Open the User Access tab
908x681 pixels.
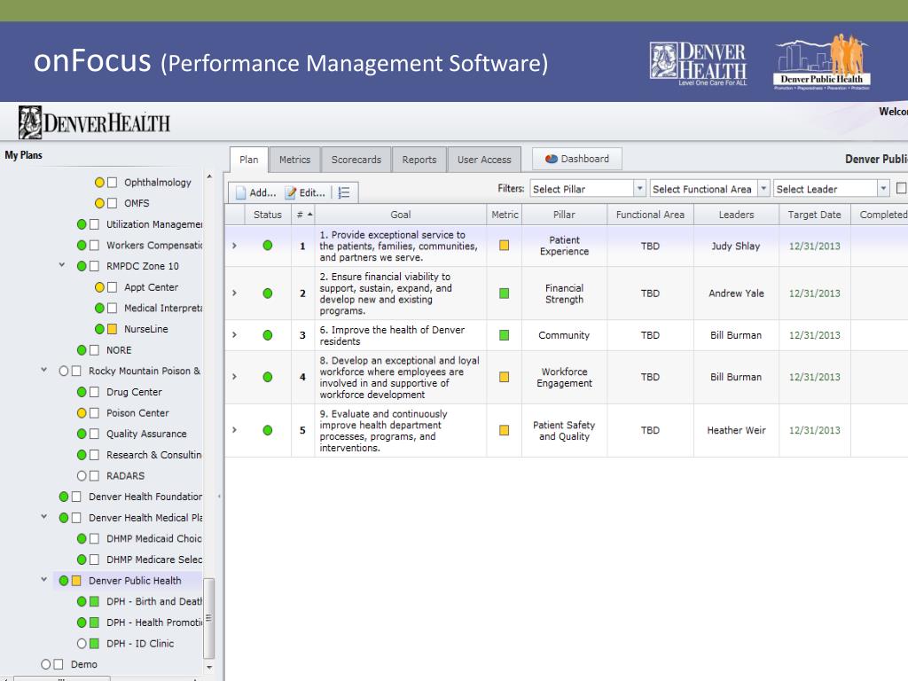coord(484,160)
